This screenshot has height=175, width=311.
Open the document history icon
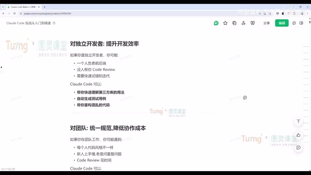click(x=234, y=23)
